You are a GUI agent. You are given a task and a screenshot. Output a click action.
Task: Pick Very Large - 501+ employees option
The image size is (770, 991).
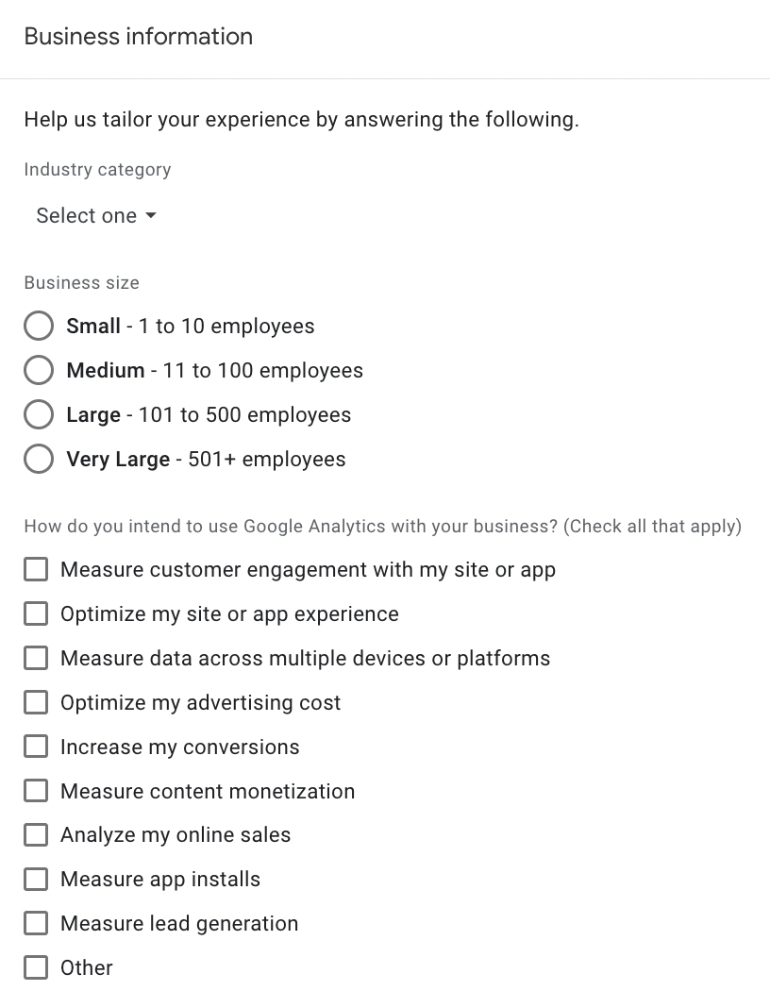click(x=39, y=459)
